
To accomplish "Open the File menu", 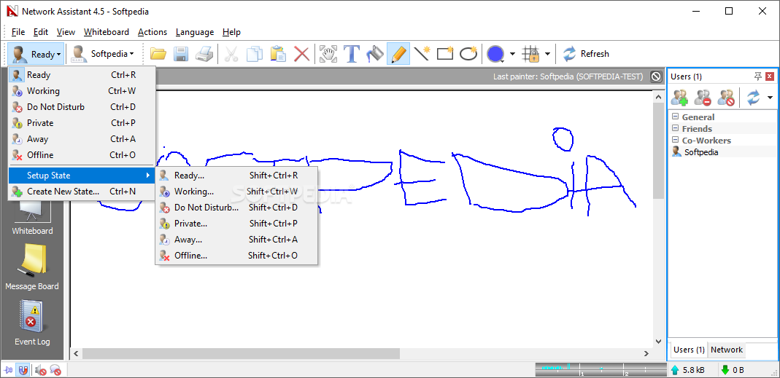I will 18,32.
